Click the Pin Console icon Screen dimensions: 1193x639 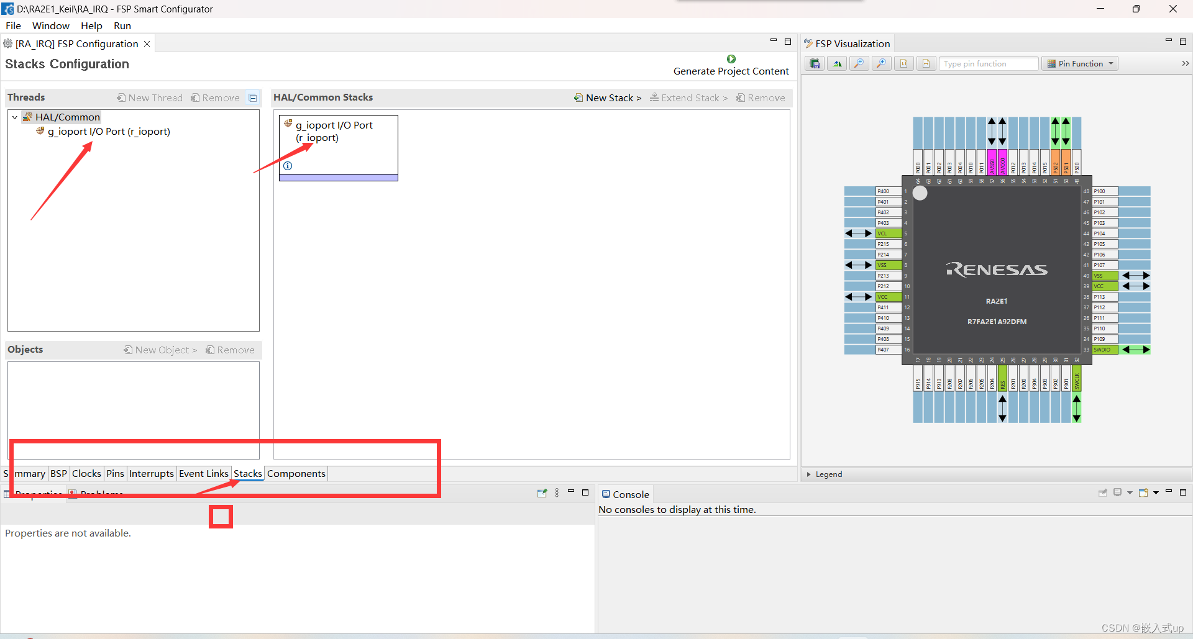1103,493
